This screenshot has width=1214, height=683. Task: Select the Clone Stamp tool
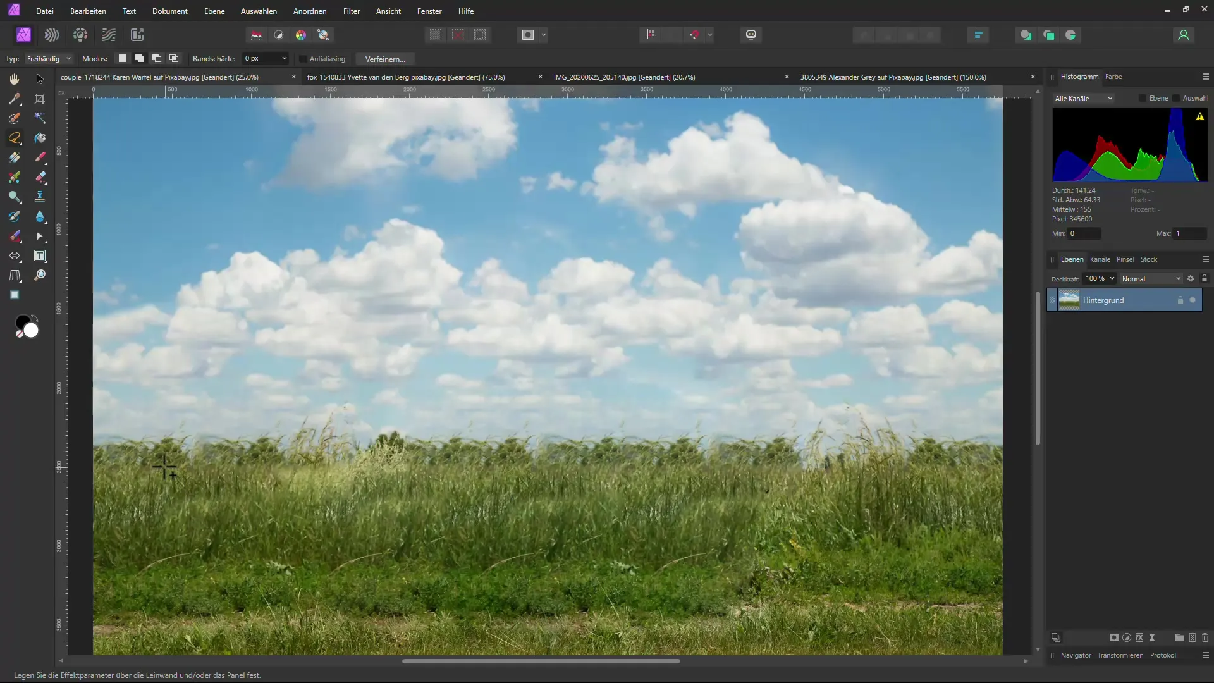40,197
